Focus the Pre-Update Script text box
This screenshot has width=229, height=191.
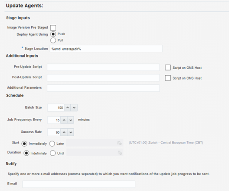[x=103, y=67]
